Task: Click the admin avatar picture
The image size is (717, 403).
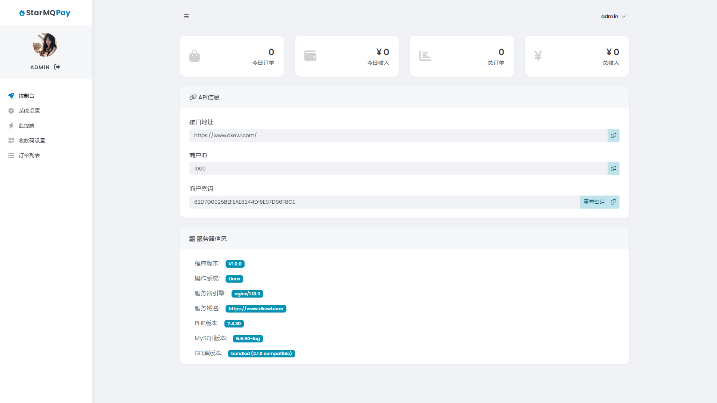Action: pyautogui.click(x=45, y=45)
